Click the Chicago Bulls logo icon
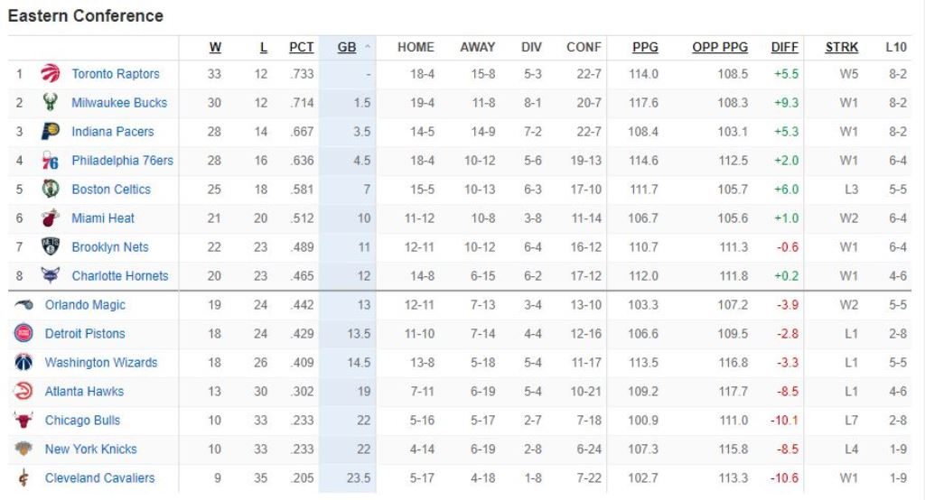The width and height of the screenshot is (925, 500). (23, 421)
